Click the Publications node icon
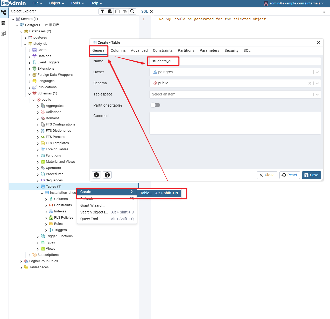This screenshot has width=330, height=319. tap(34, 87)
